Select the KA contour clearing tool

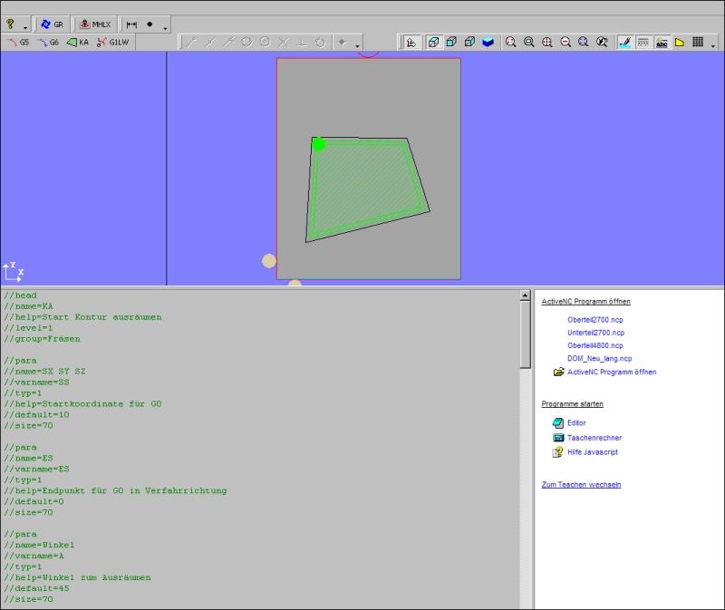(x=78, y=42)
